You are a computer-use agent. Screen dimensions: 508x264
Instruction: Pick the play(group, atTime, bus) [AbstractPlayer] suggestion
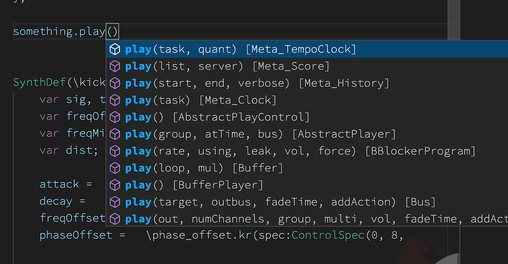click(307, 134)
